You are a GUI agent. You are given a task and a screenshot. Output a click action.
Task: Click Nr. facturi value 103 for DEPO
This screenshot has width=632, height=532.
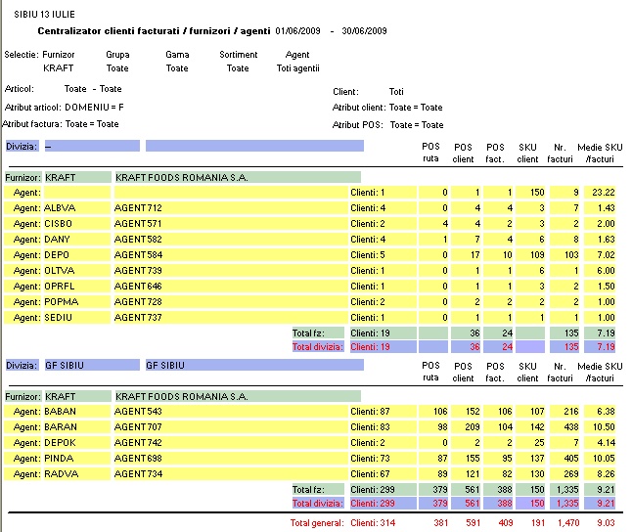point(564,255)
